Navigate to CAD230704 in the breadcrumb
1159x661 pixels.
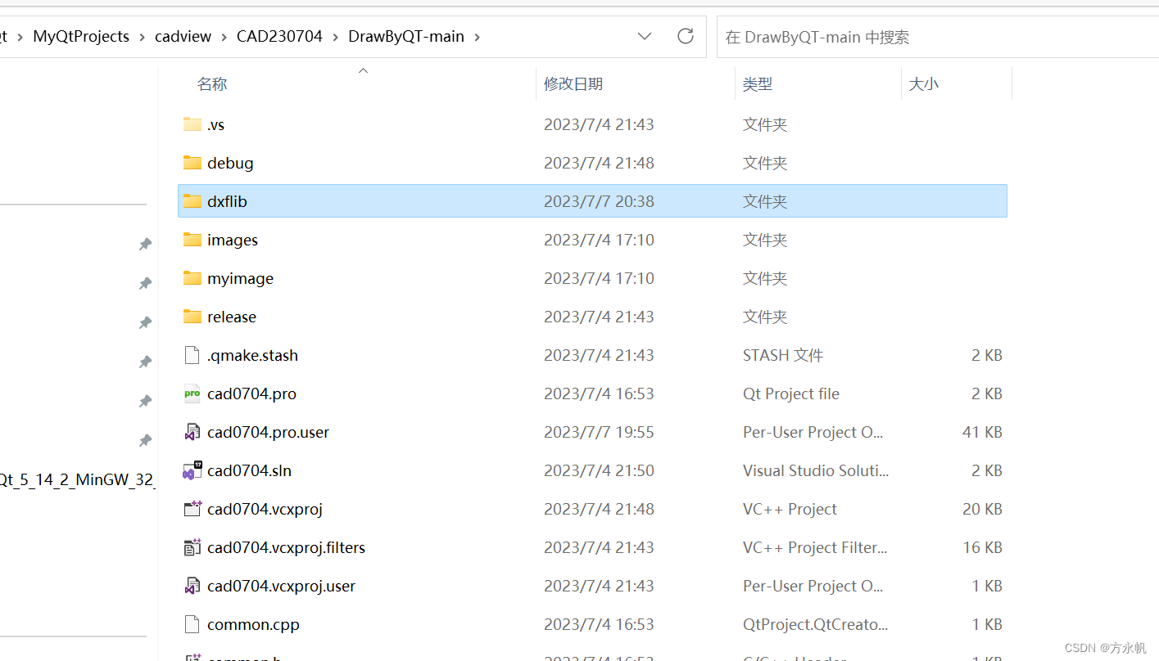coord(280,36)
